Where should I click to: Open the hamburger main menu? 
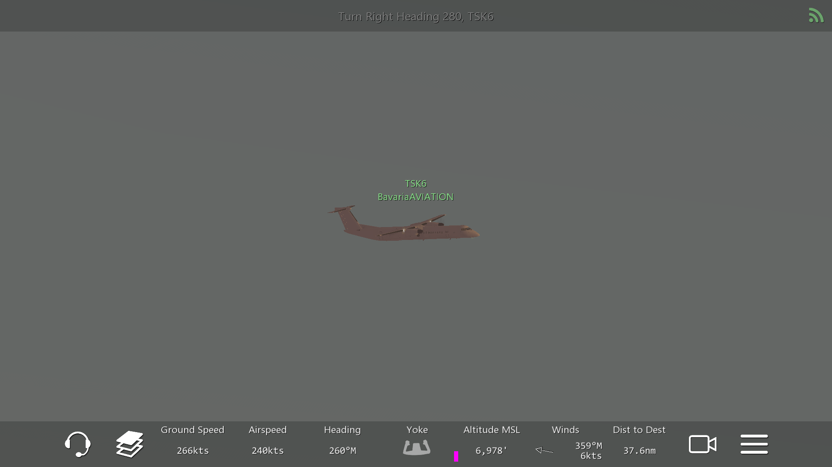point(754,444)
